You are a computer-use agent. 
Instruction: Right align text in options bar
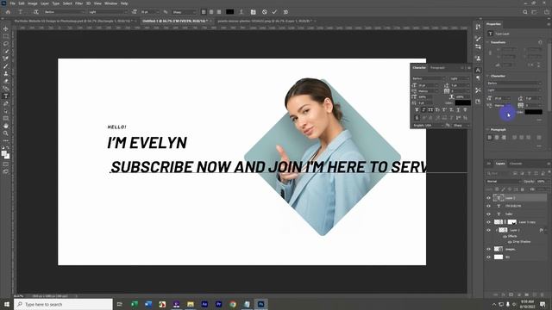coord(219,12)
